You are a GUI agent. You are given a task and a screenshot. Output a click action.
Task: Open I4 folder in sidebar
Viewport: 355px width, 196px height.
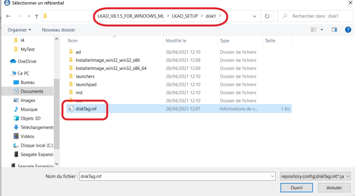pyautogui.click(x=22, y=40)
